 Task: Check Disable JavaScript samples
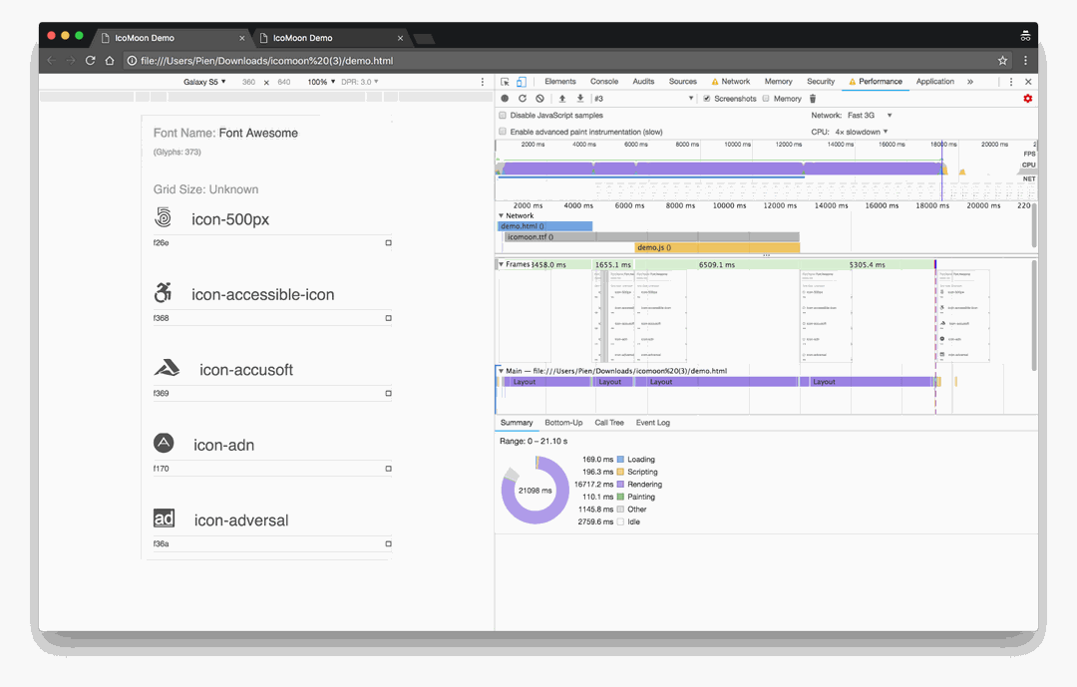coord(503,116)
